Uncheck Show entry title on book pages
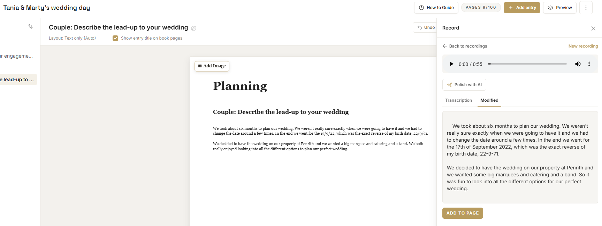Screen dimensions: 602x226 click(x=115, y=38)
